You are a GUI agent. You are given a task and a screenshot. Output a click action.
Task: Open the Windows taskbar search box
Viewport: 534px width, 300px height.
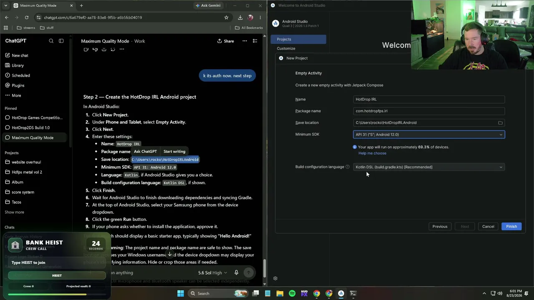pyautogui.click(x=218, y=293)
